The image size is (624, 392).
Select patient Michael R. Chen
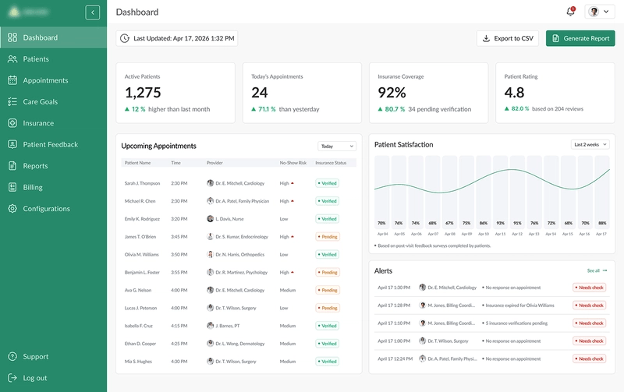[140, 201]
